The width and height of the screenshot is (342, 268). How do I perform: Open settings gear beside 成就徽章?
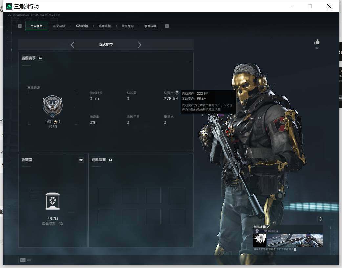(110, 160)
